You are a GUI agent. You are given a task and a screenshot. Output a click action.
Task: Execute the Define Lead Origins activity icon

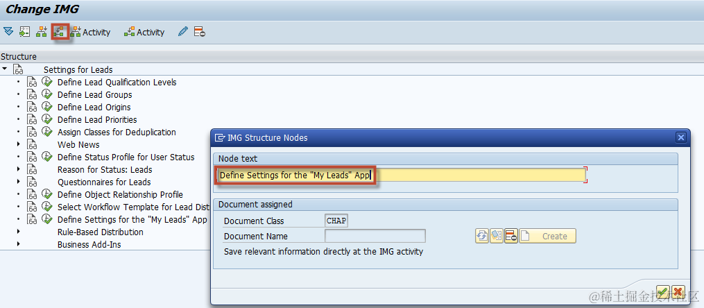pos(46,107)
